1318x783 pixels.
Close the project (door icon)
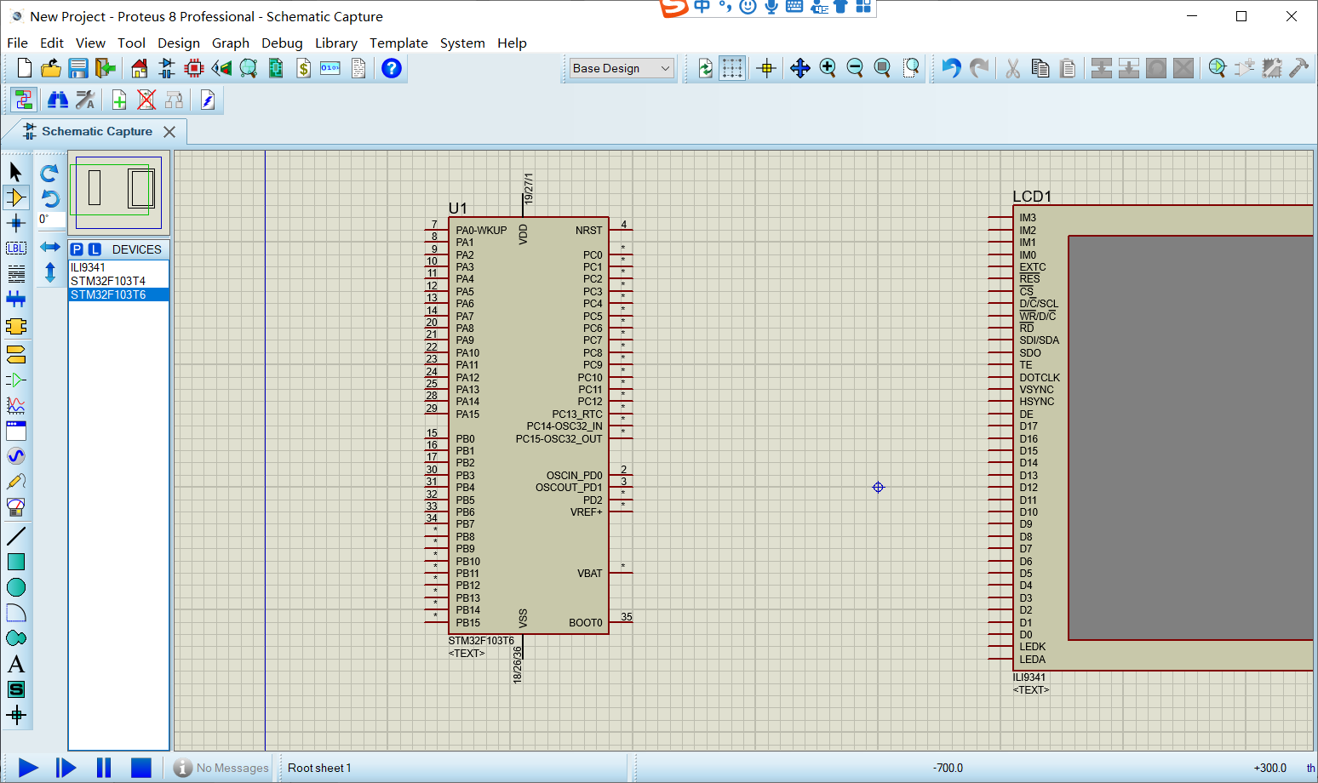coord(106,68)
